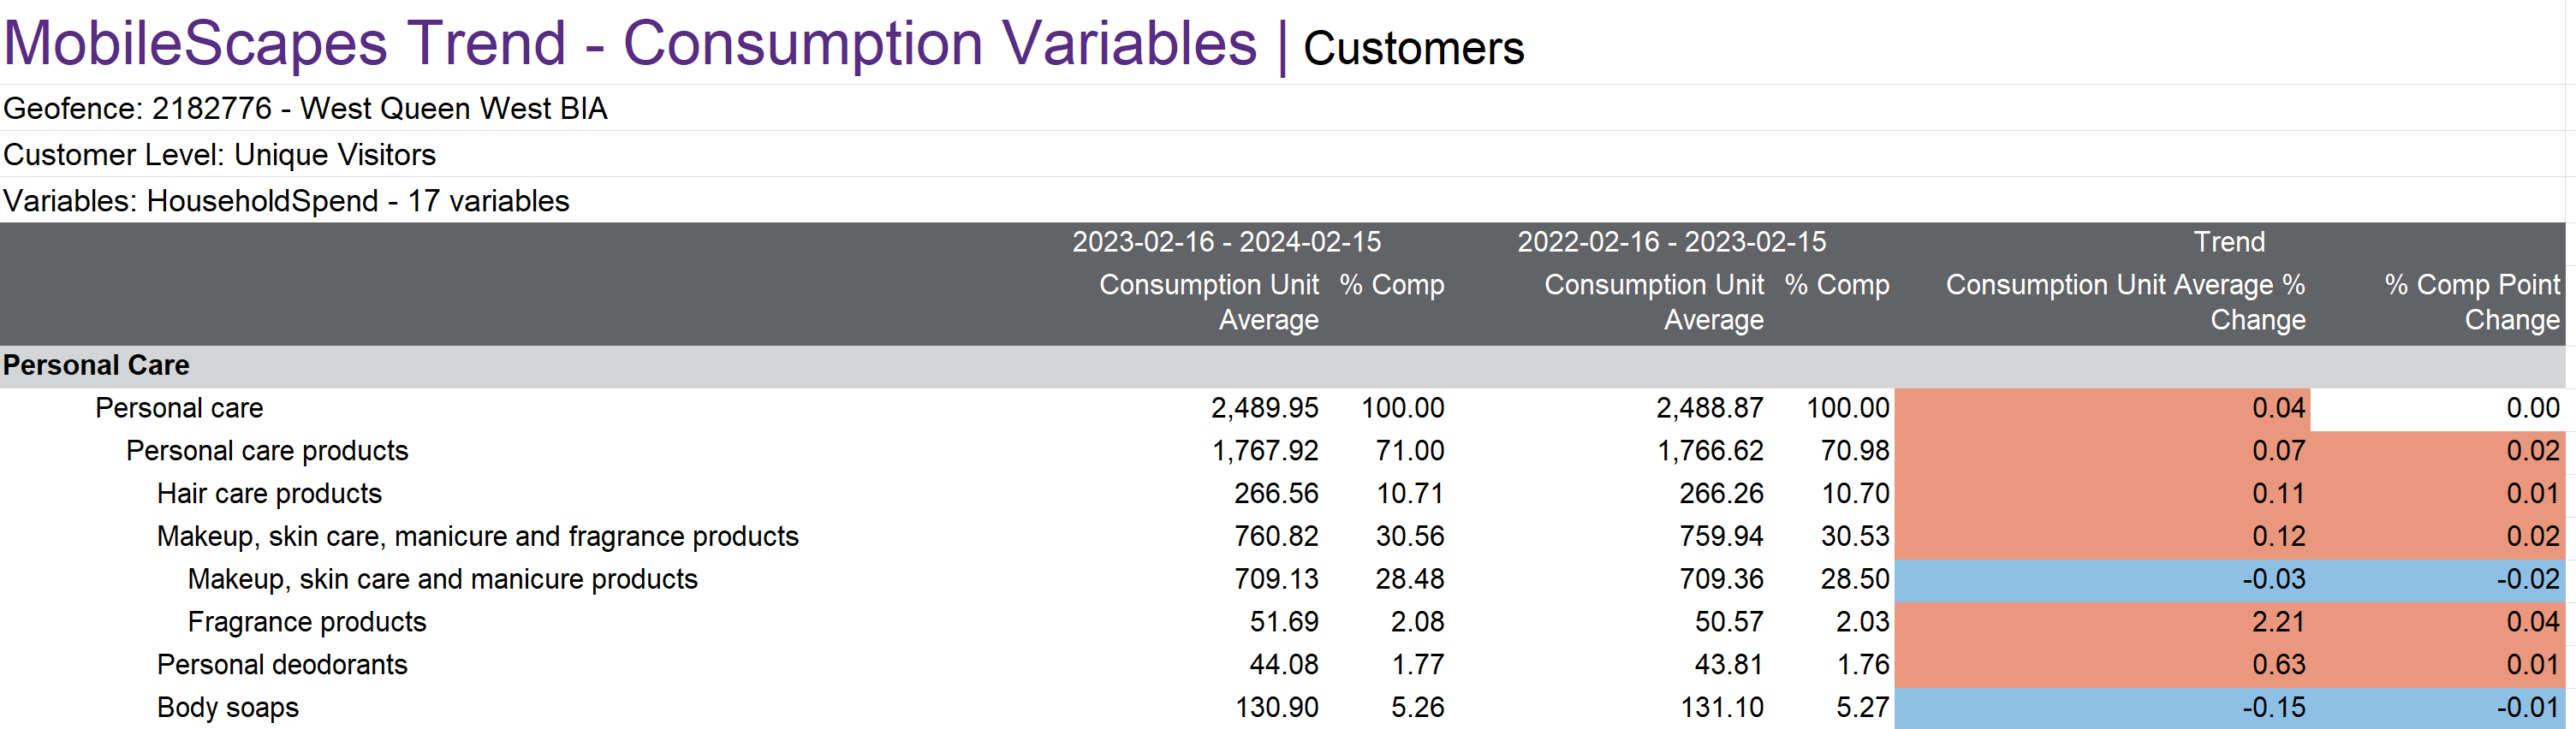Viewport: 2576px width, 729px height.
Task: Select the blue -0.01 comp point cell
Action: point(2438,709)
